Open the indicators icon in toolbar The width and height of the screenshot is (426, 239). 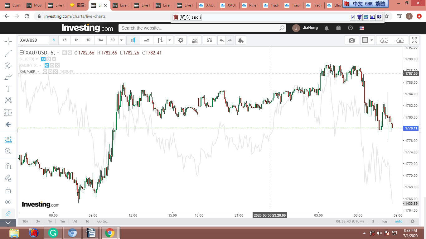(x=195, y=40)
